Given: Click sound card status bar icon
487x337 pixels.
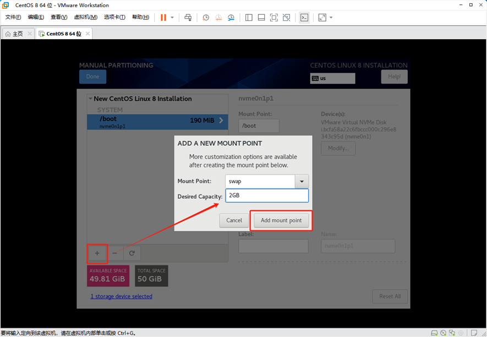Looking at the screenshot, I should pyautogui.click(x=461, y=333).
